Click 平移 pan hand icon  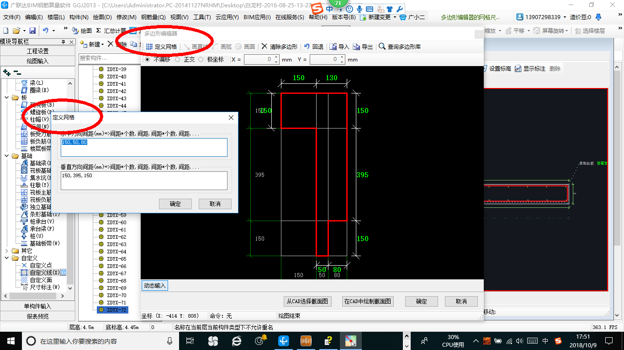tap(508, 31)
